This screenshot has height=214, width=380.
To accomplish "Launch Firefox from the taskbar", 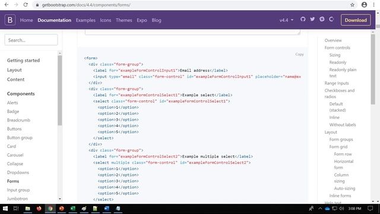I will click(39, 209).
